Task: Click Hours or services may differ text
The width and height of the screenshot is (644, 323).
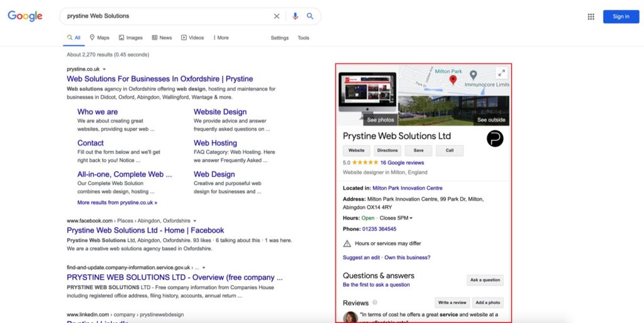Action: click(x=387, y=243)
